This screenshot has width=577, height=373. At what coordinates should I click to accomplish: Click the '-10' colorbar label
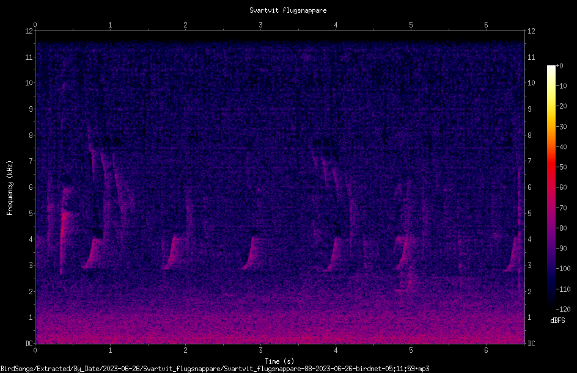coord(561,86)
